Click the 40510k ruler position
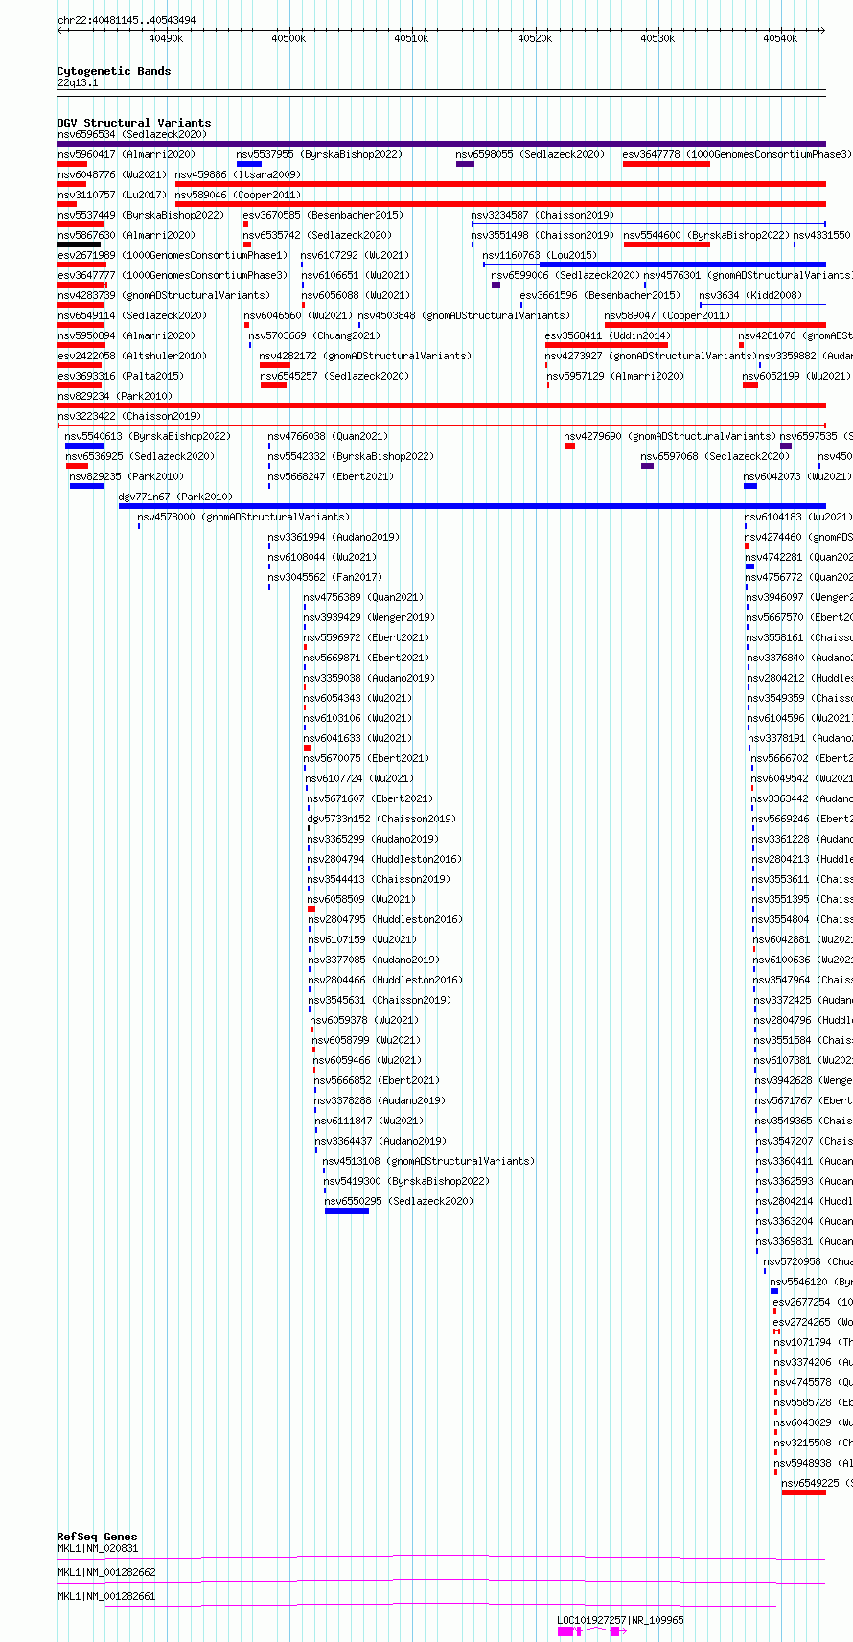 click(x=411, y=38)
